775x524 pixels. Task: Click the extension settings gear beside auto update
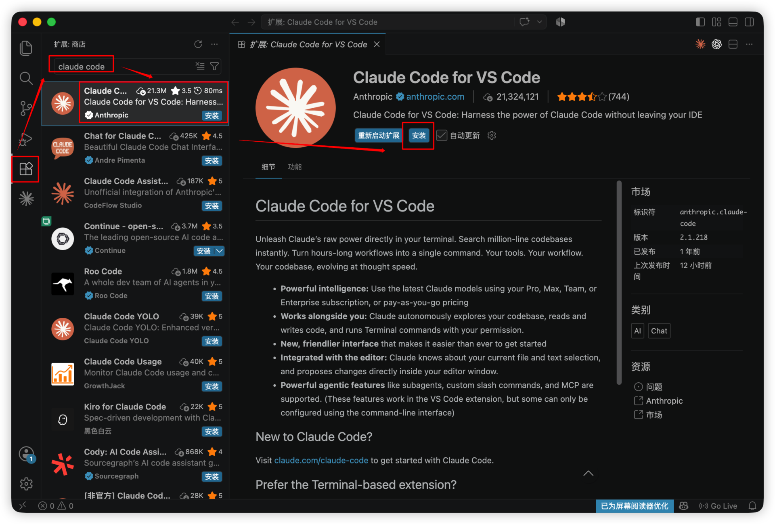point(492,136)
